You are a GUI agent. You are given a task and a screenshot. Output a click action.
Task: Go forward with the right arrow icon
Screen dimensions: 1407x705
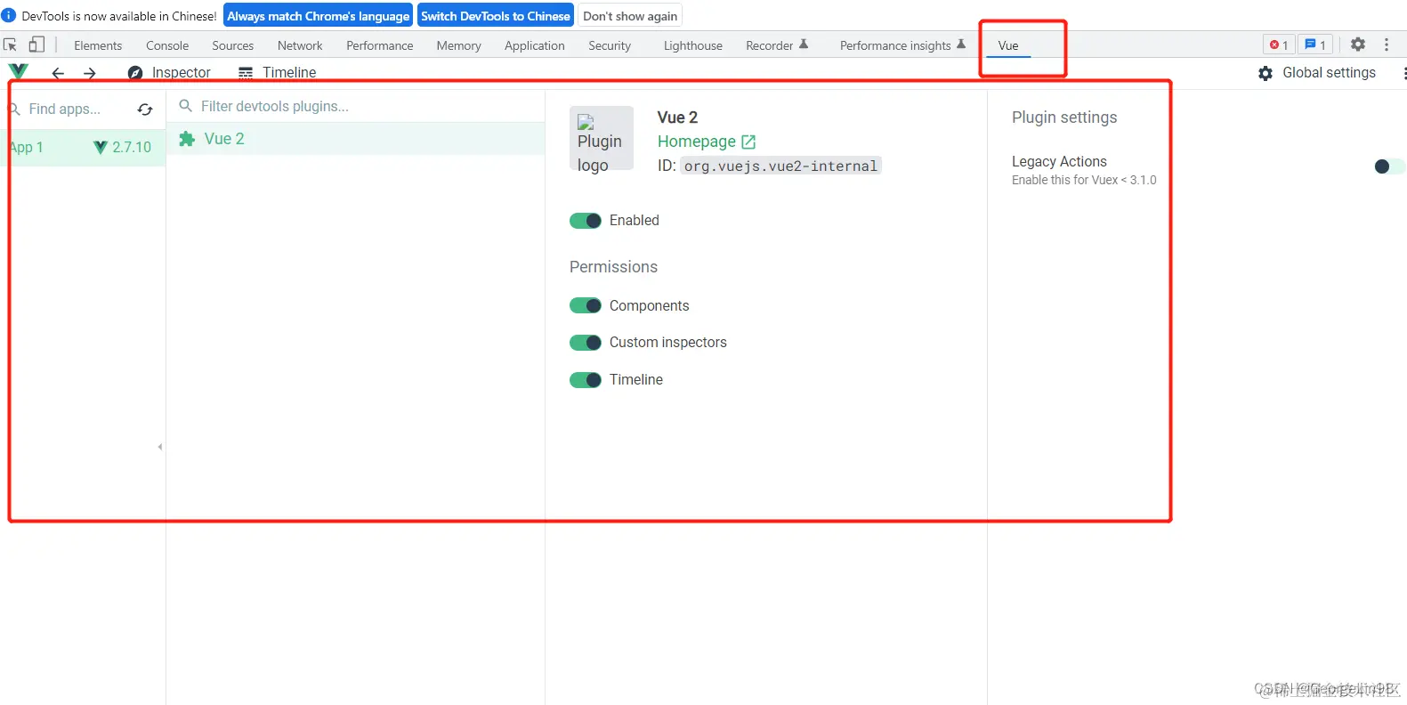pos(89,73)
